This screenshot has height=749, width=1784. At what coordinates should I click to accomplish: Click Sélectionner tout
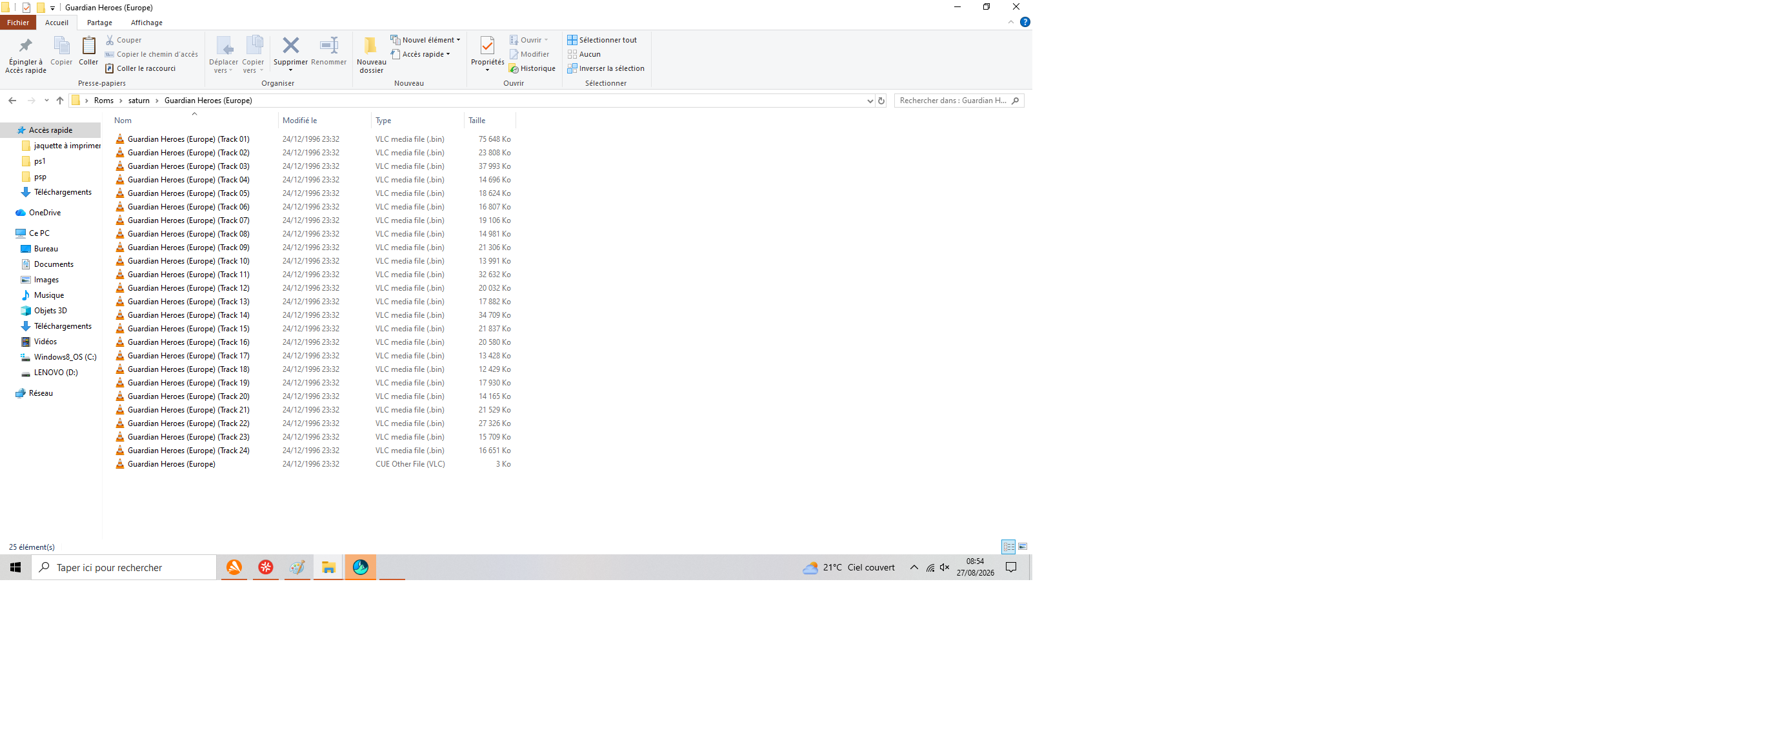tap(602, 40)
